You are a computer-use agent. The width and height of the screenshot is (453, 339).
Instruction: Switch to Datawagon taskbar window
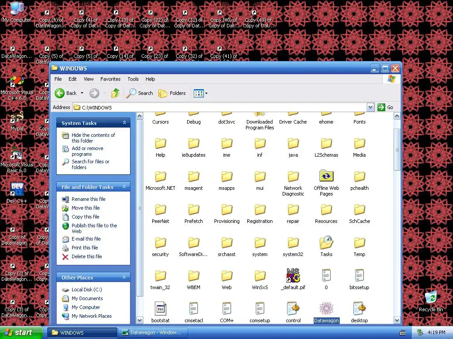click(153, 333)
